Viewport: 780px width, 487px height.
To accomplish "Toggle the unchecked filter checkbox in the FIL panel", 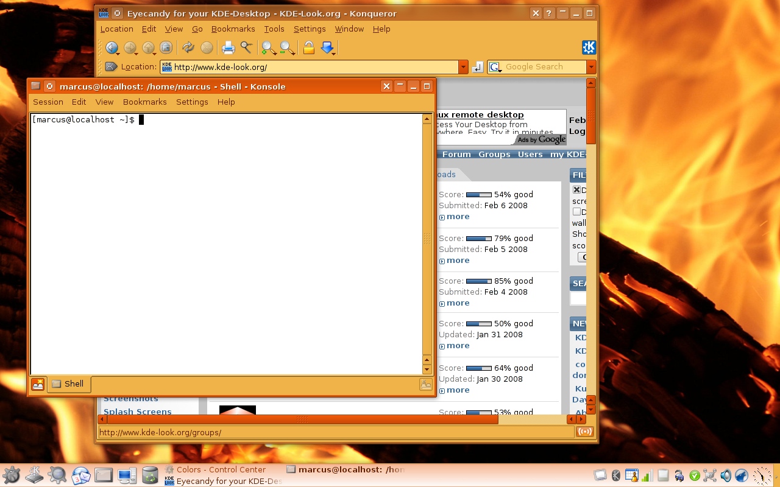I will coord(576,212).
